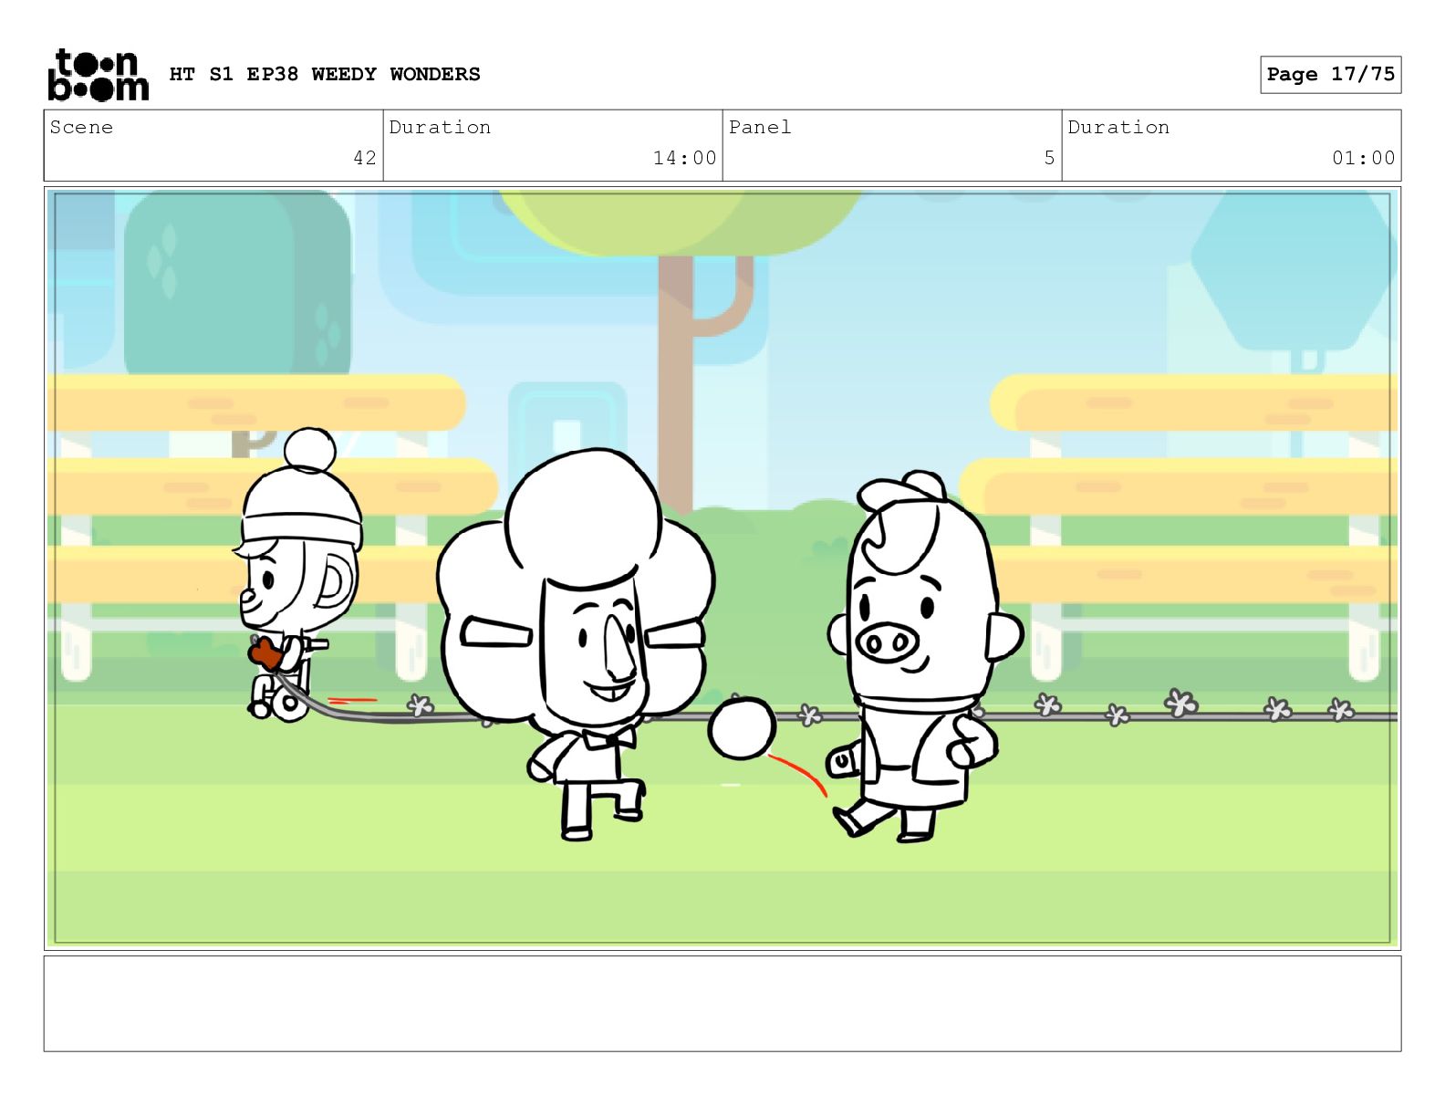Viewport: 1445px width, 1117px height.
Task: Click the 'Panel' label
Action: (760, 127)
